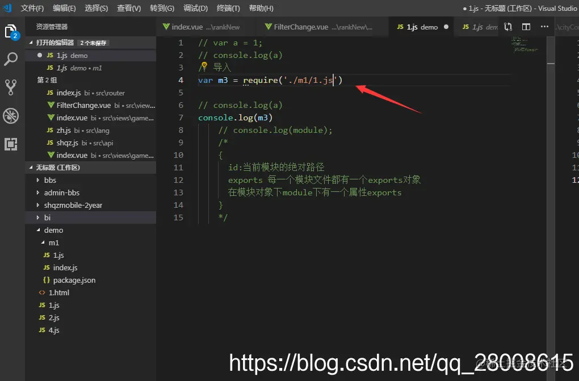
Task: Click the require path './m1/1.js' string
Action: click(x=311, y=80)
